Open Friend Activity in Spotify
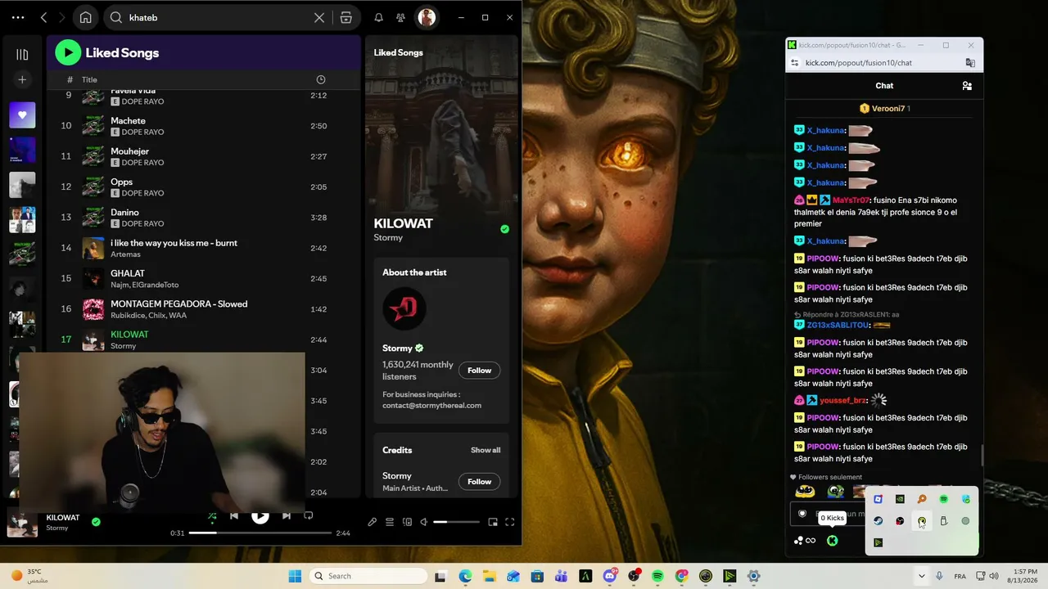The height and width of the screenshot is (589, 1048). pyautogui.click(x=400, y=17)
